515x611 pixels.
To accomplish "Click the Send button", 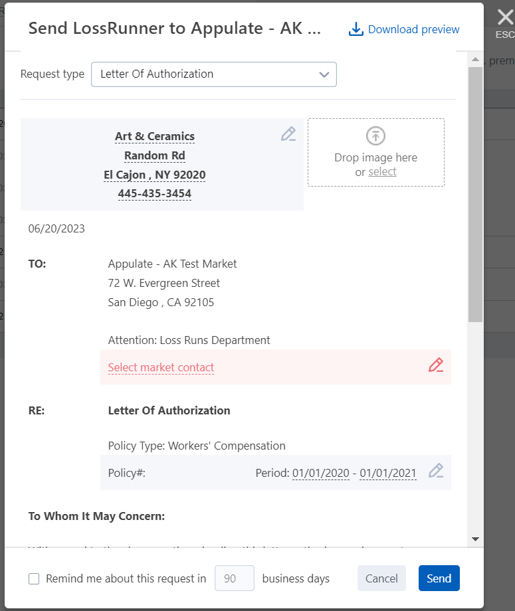I will 439,578.
